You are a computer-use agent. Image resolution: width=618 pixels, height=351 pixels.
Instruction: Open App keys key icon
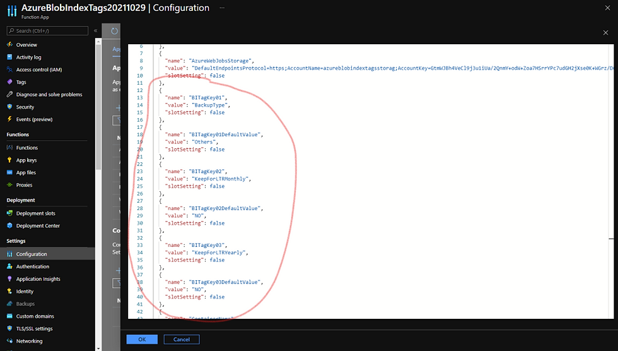click(x=9, y=160)
